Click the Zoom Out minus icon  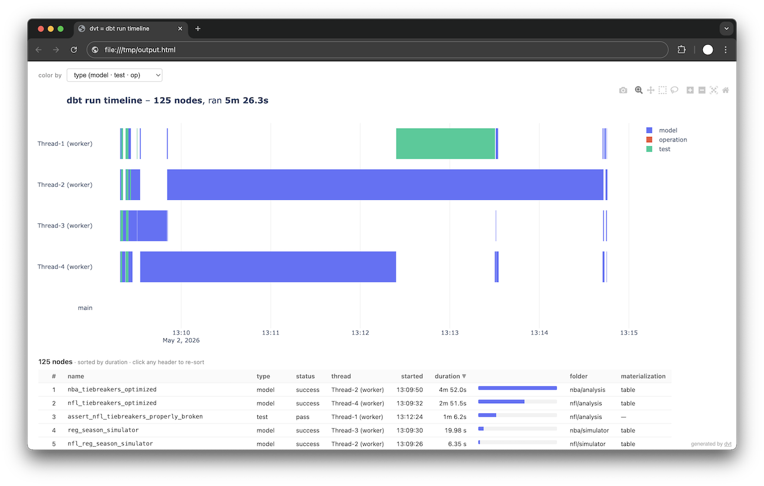702,90
